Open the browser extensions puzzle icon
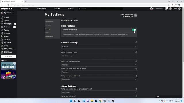184x103 pixels. click(172, 5)
